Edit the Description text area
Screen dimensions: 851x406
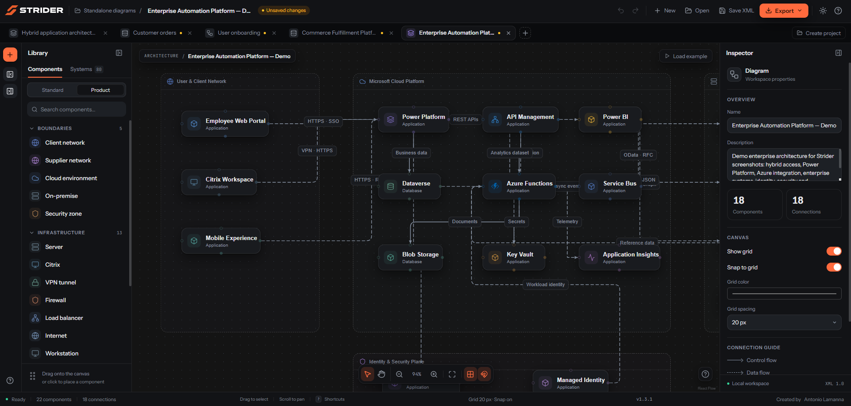click(x=784, y=165)
